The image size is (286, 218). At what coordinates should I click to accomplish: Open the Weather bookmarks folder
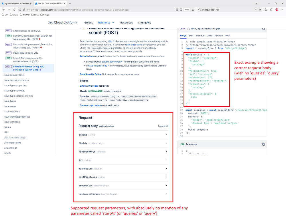(25, 15)
